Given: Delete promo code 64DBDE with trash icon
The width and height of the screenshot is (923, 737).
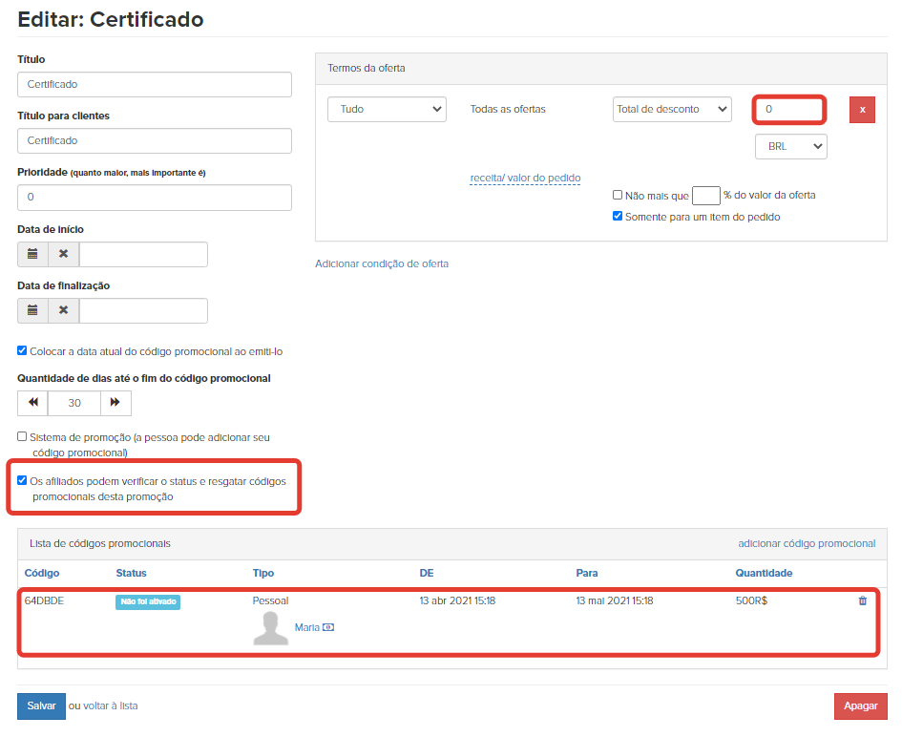Looking at the screenshot, I should point(862,601).
